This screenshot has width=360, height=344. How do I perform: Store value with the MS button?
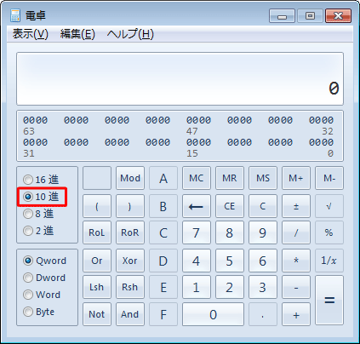pyautogui.click(x=263, y=178)
